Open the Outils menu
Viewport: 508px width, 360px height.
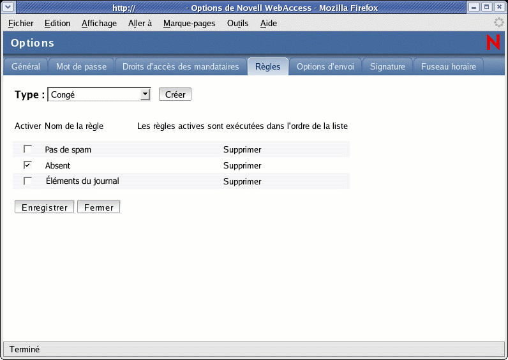point(238,24)
